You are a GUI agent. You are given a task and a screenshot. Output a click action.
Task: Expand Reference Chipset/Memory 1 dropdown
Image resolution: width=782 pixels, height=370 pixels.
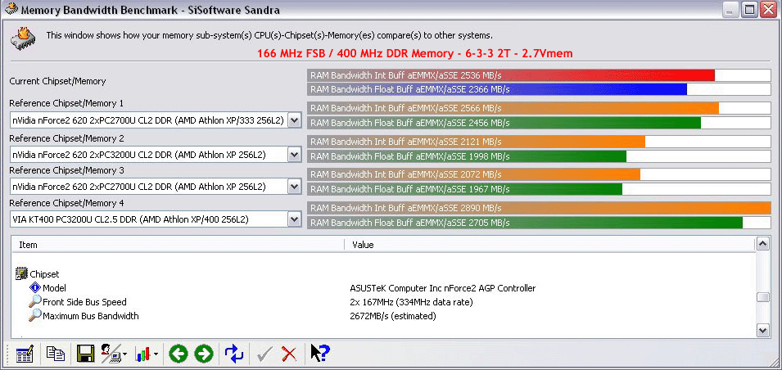coord(295,120)
